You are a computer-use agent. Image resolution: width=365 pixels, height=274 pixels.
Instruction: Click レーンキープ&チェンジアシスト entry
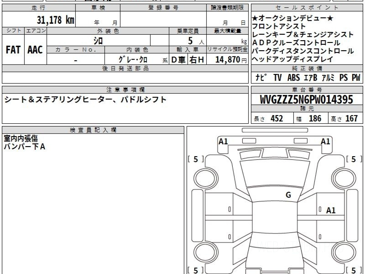[x=303, y=34]
